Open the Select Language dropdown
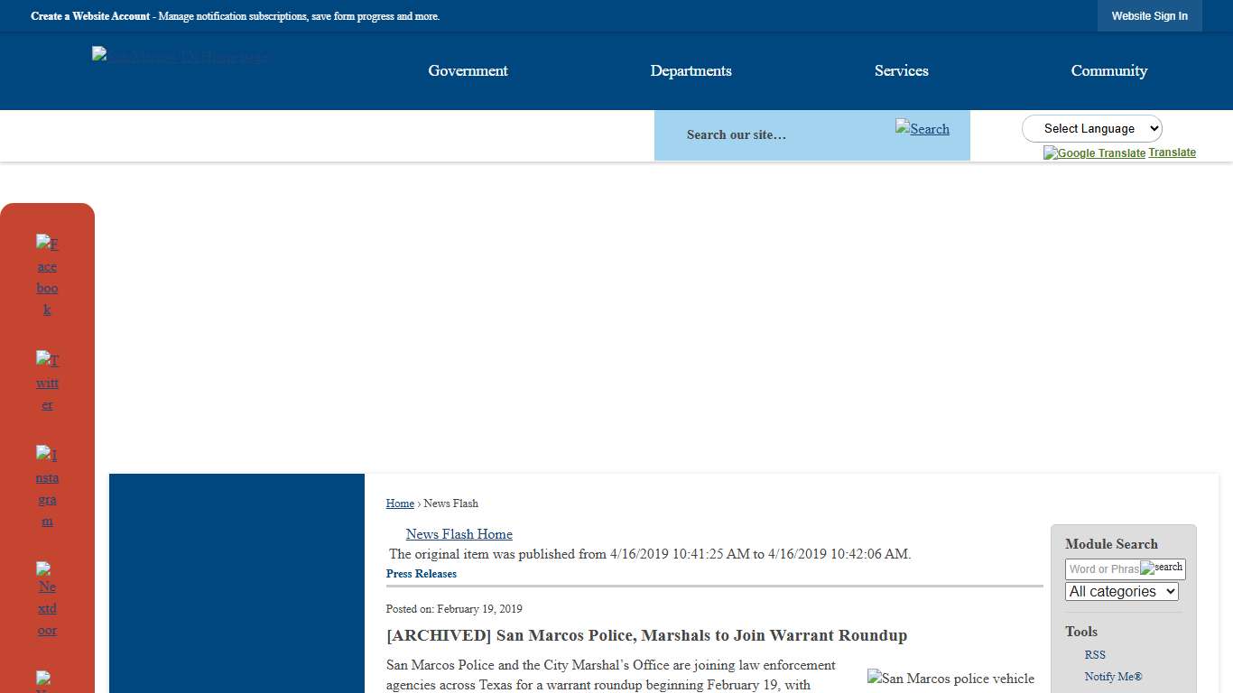The image size is (1233, 693). [1091, 129]
